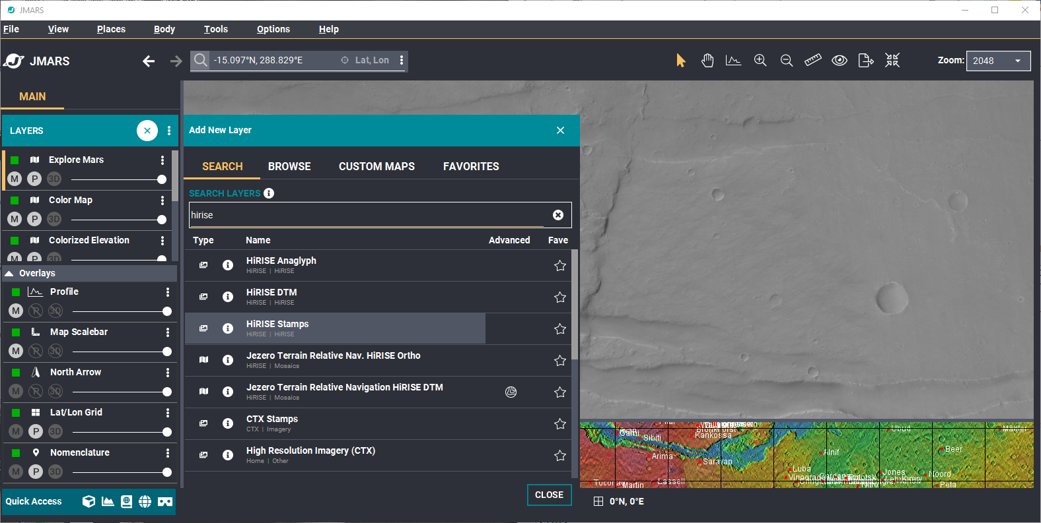Open location bar options menu

[x=402, y=60]
